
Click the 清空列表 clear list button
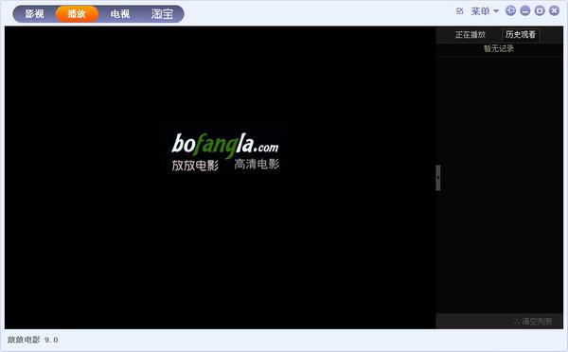[533, 321]
